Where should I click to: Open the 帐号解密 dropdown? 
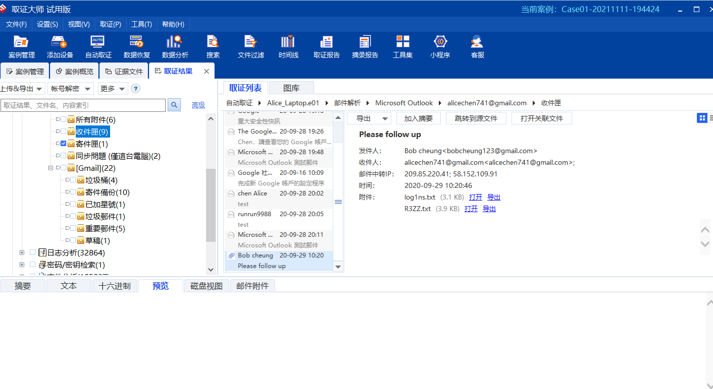tap(70, 88)
